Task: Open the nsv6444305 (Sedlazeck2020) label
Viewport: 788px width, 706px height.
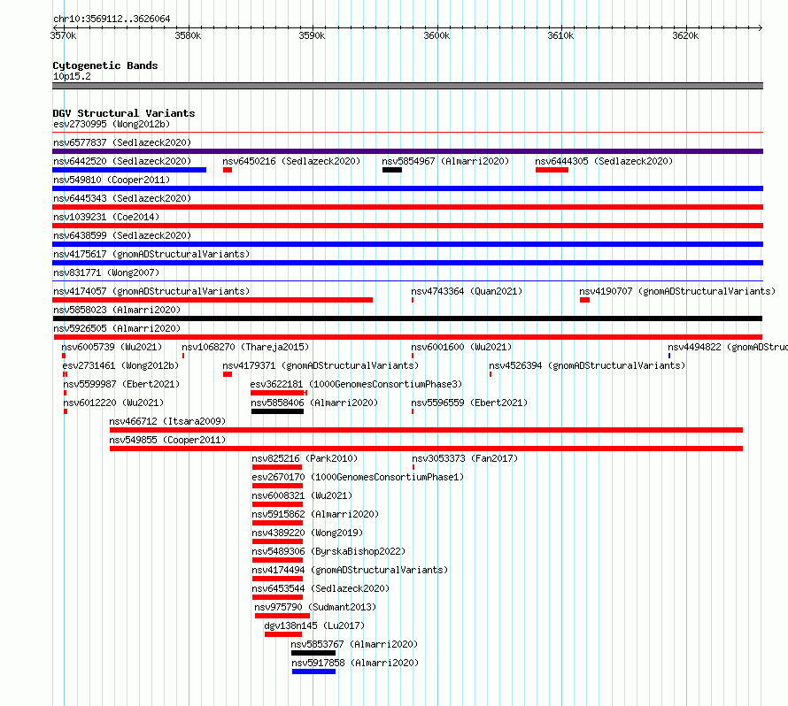Action: click(604, 161)
